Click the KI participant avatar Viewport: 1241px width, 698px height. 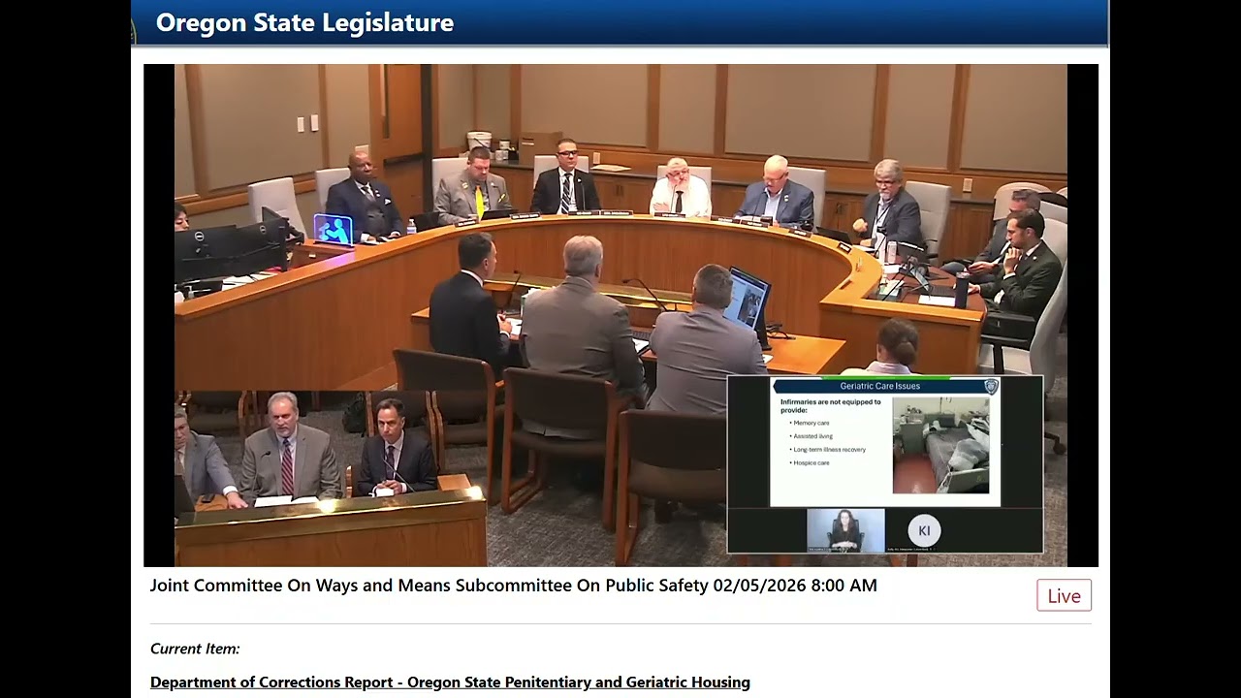(x=924, y=530)
